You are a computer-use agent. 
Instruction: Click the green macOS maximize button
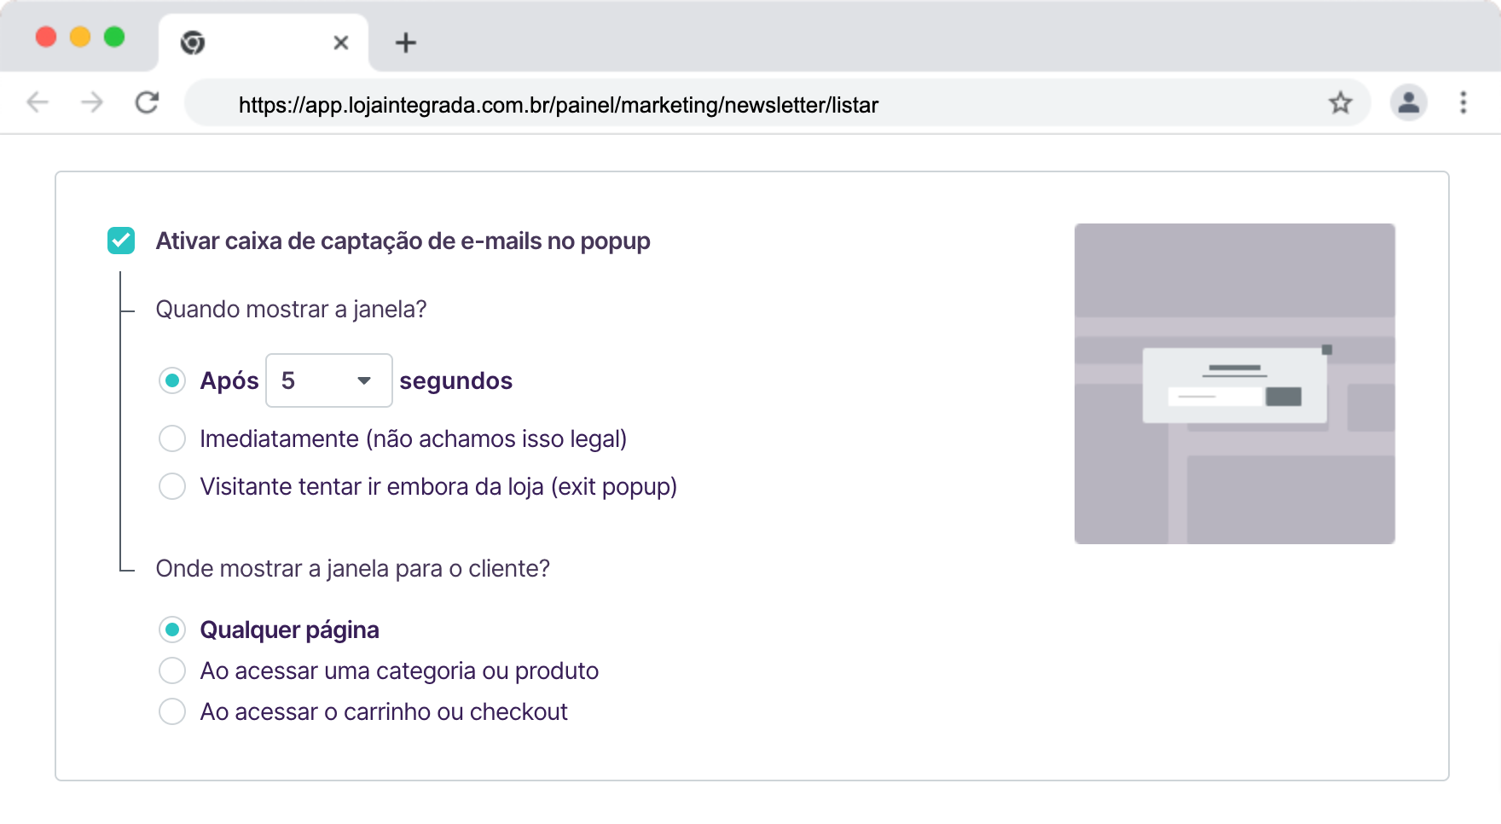click(114, 37)
